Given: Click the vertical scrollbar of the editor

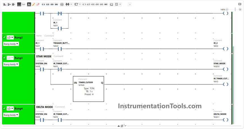Looking at the screenshot, I should click(233, 85).
